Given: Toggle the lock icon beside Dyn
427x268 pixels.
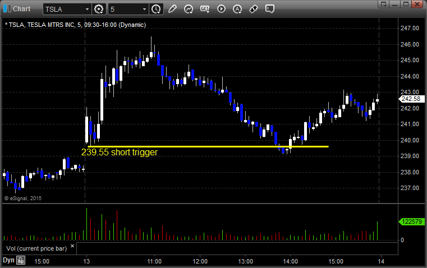Looking at the screenshot, I should (21, 260).
